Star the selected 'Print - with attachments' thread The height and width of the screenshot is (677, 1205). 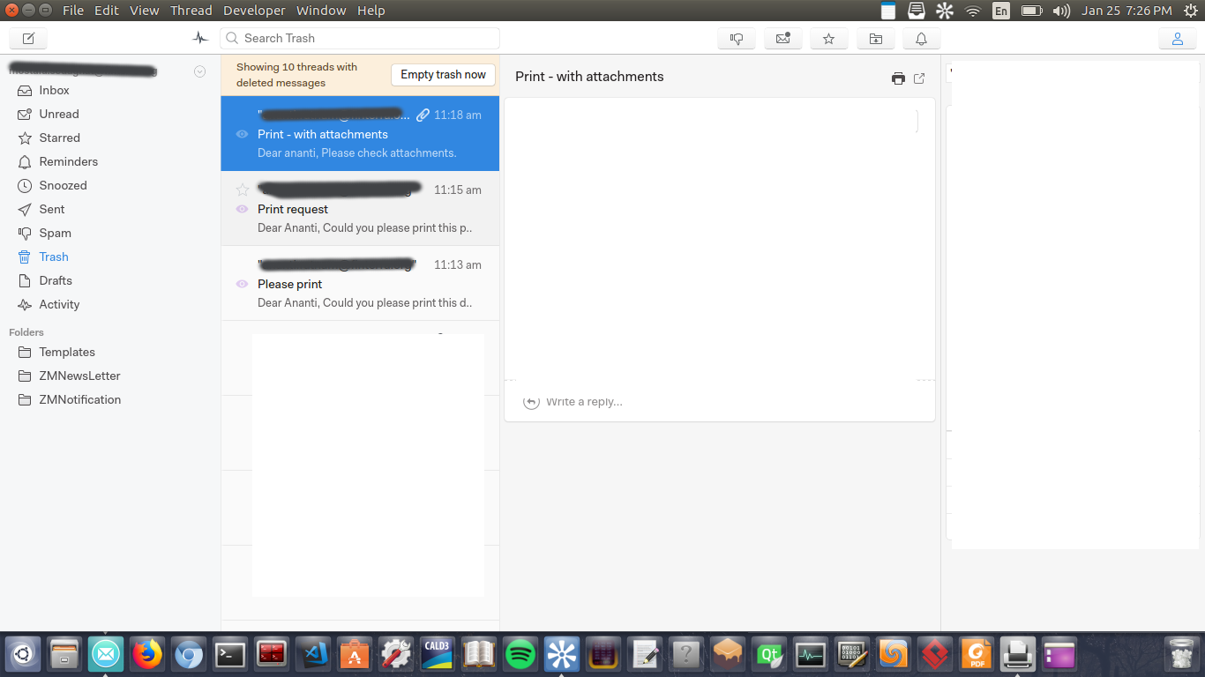point(242,115)
